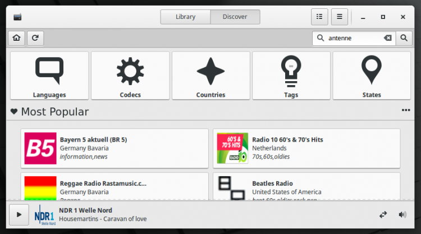Browse stations by Tags
The height and width of the screenshot is (234, 421).
(291, 76)
